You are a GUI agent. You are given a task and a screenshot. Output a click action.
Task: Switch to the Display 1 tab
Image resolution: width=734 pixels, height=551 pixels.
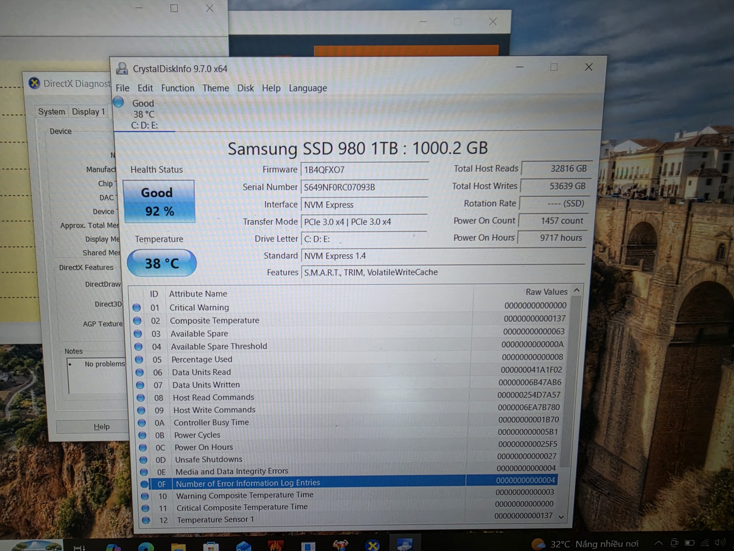click(x=88, y=112)
